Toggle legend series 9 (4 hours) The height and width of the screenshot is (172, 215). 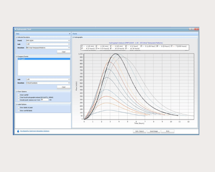(x=96, y=49)
